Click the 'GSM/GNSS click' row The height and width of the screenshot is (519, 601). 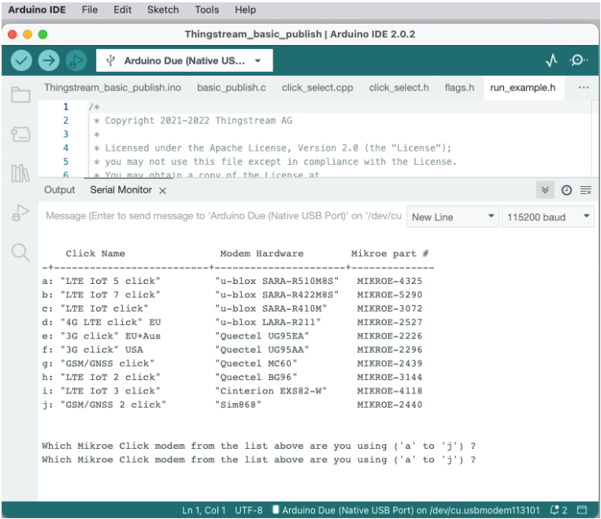pyautogui.click(x=232, y=363)
